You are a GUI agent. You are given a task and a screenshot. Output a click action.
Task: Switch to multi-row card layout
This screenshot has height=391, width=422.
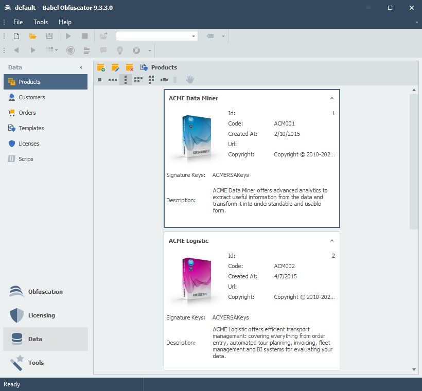pyautogui.click(x=138, y=80)
